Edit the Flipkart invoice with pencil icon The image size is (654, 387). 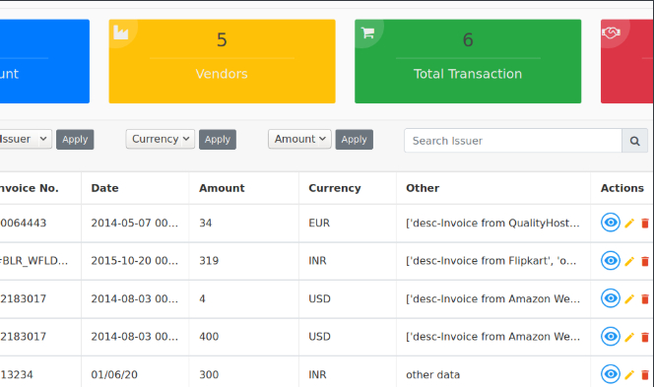tap(629, 262)
